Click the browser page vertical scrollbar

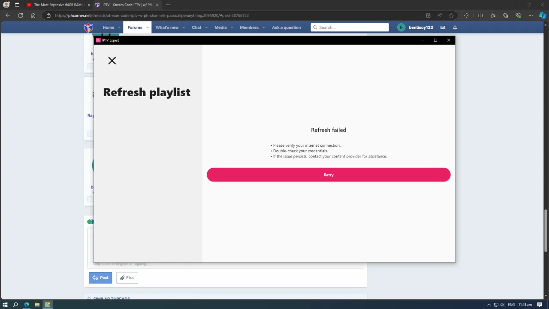(546, 230)
